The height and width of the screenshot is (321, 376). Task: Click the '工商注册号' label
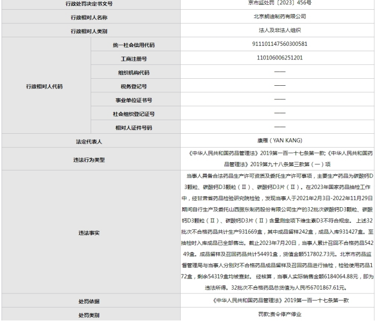click(x=134, y=59)
